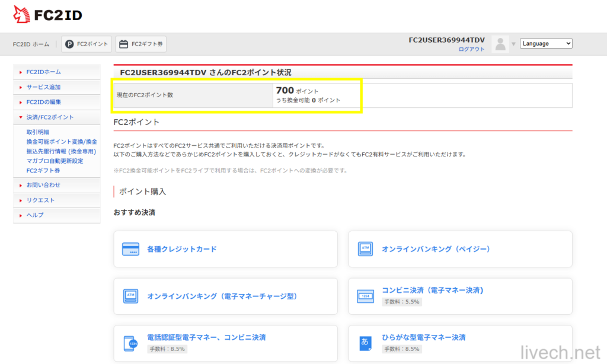Viewport: 607px width, 364px height.
Task: Click the ログアウト link
Action: (471, 49)
